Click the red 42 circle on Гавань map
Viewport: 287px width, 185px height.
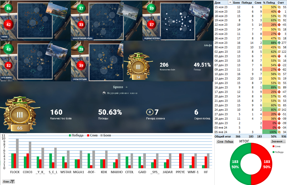click(x=9, y=25)
